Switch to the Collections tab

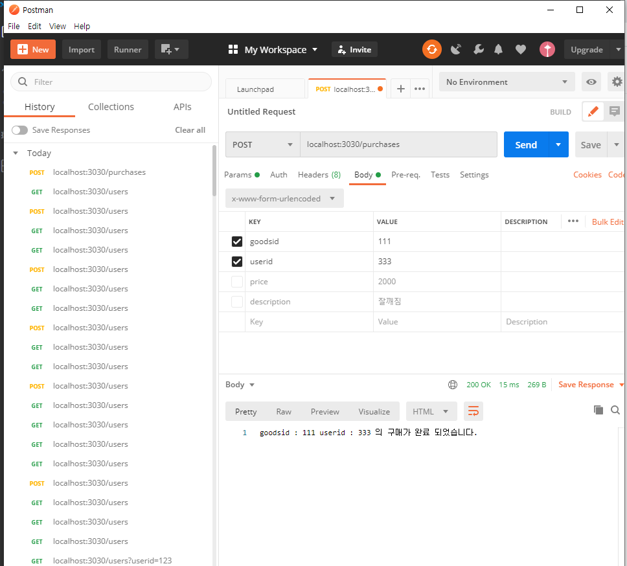(111, 107)
